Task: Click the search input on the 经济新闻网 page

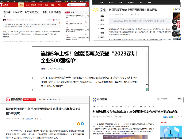Action: coord(166,99)
